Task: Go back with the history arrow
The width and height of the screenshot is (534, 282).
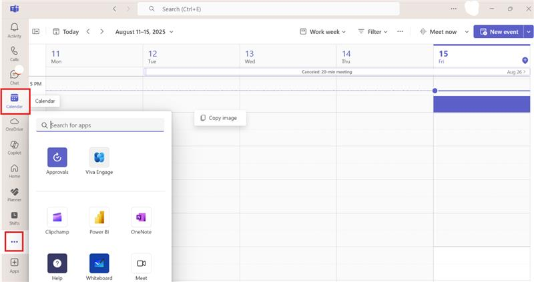Action: (114, 9)
